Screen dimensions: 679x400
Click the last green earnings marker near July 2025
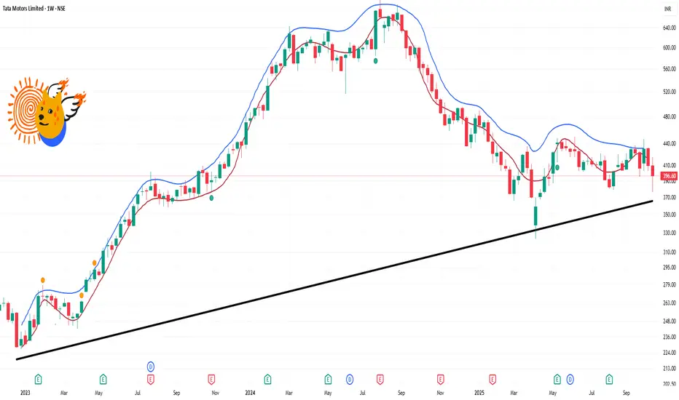pos(609,379)
